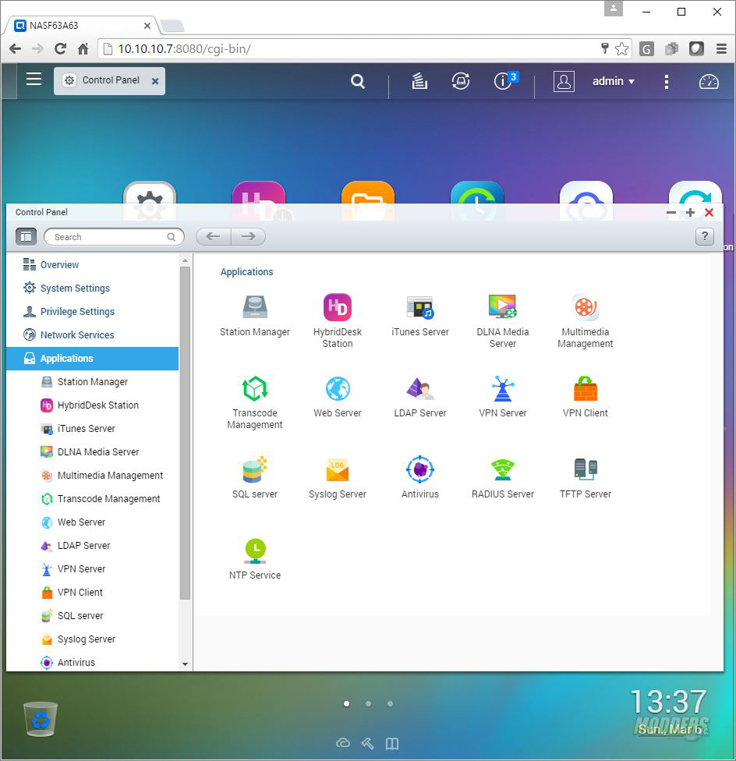Click the browser home button

(x=83, y=48)
